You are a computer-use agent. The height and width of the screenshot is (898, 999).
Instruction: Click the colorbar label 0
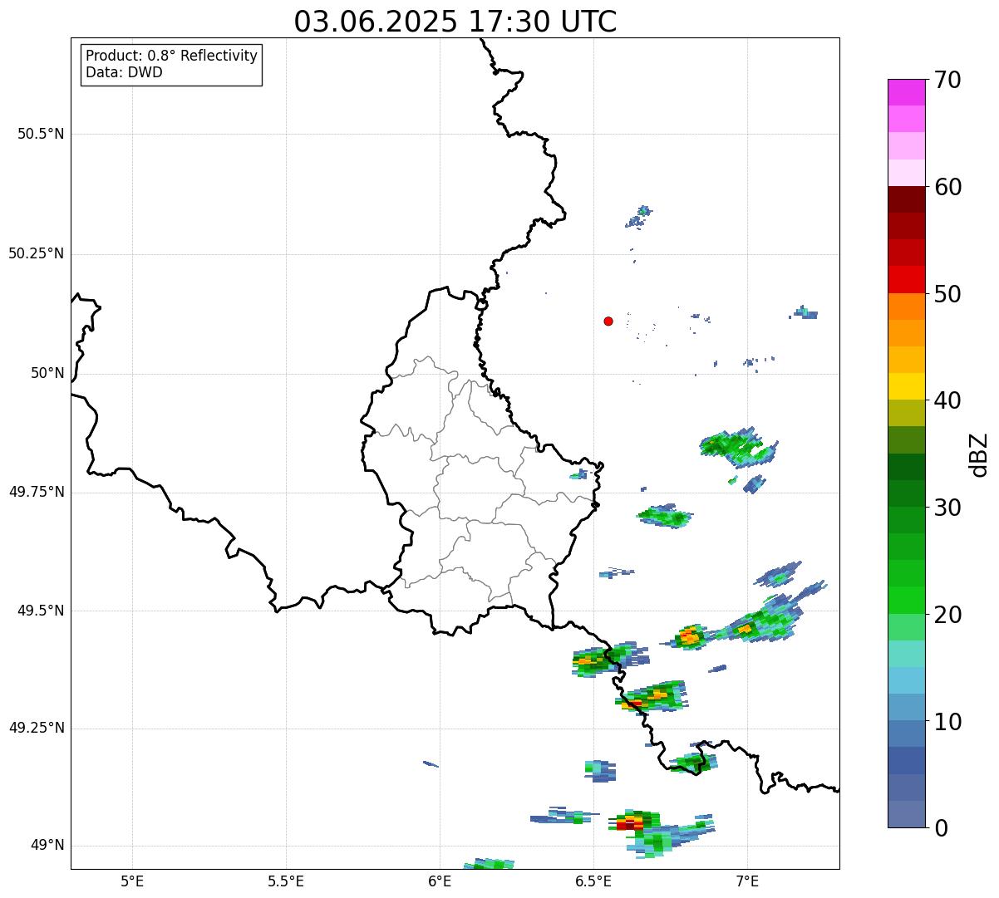941,828
